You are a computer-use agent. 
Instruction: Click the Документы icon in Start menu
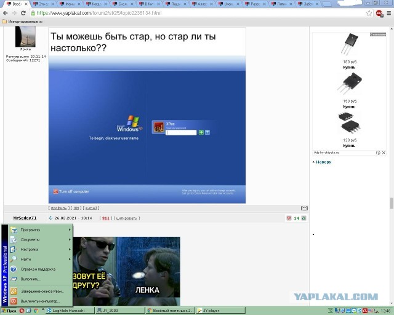(14, 240)
